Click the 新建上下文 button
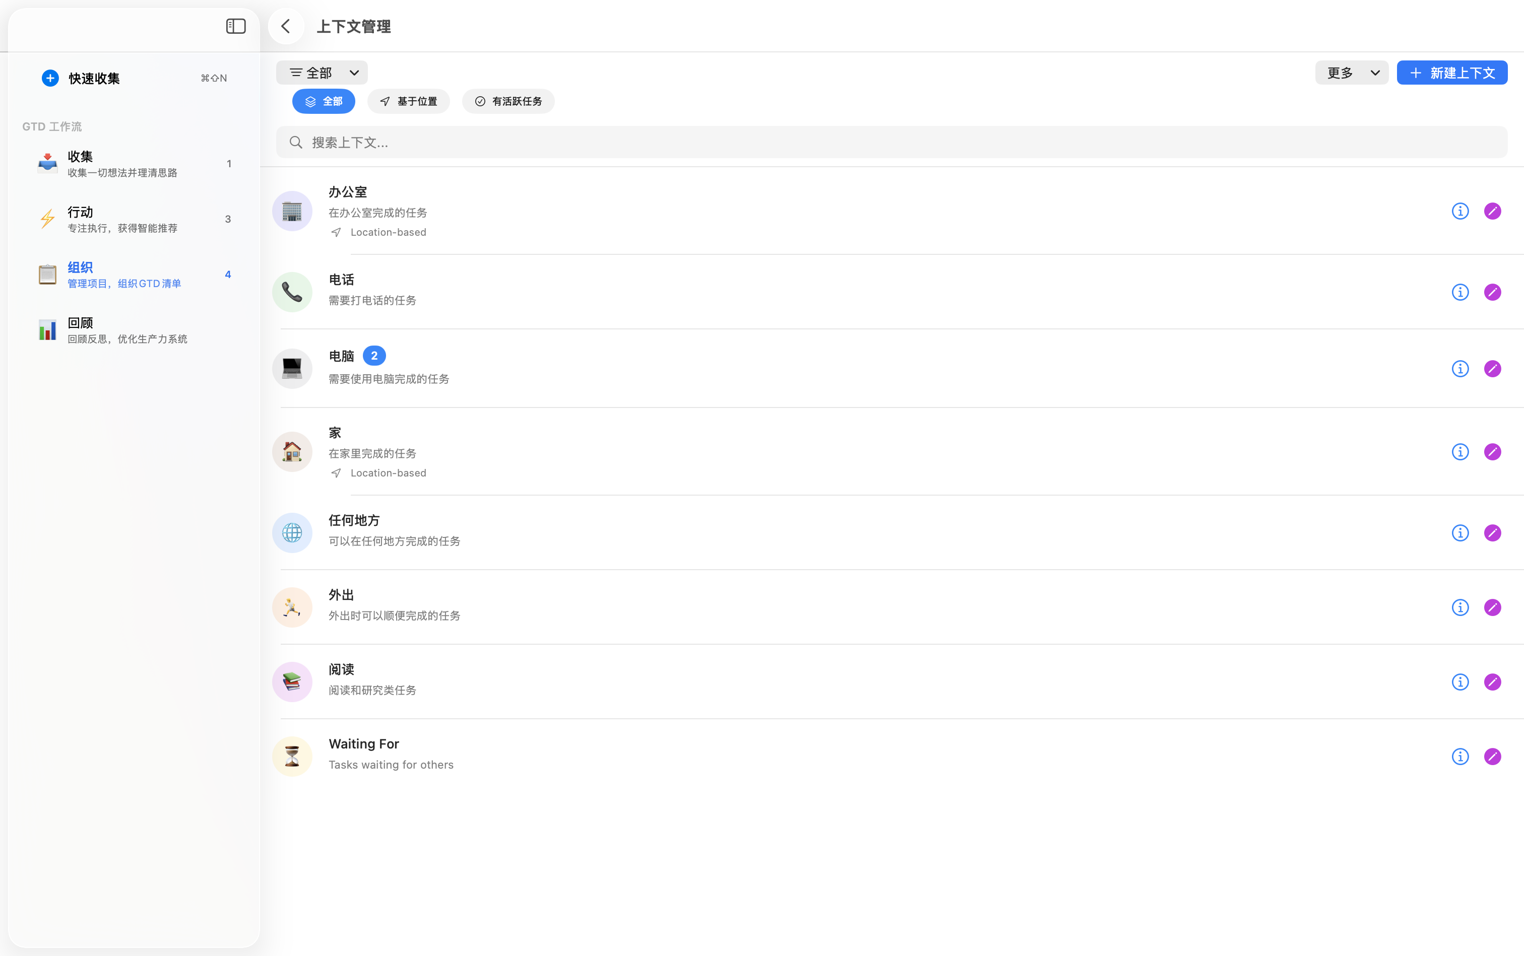Viewport: 1524px width, 956px height. [1451, 73]
